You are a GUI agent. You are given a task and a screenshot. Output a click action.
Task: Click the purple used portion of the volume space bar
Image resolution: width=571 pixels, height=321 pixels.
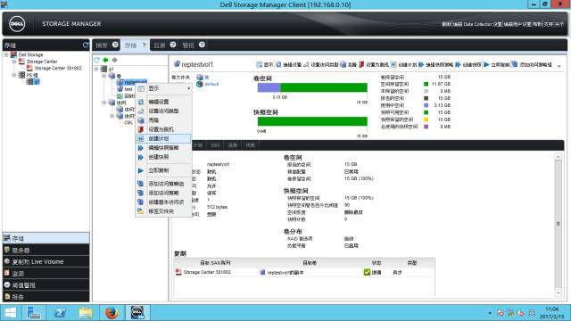click(x=269, y=87)
